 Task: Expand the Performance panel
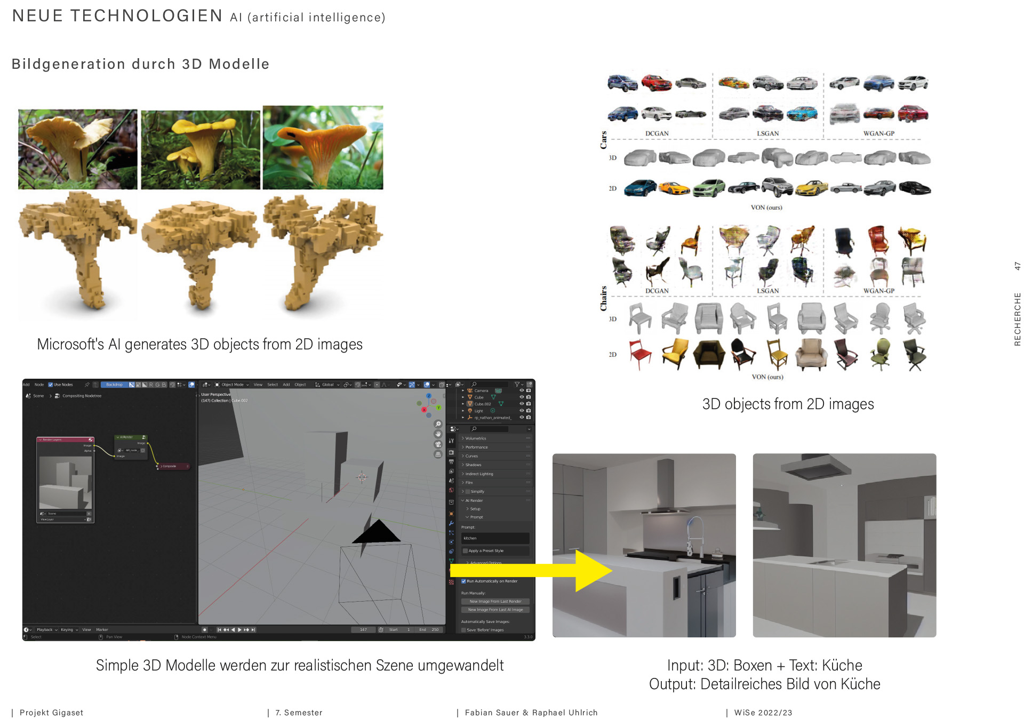[x=496, y=448]
